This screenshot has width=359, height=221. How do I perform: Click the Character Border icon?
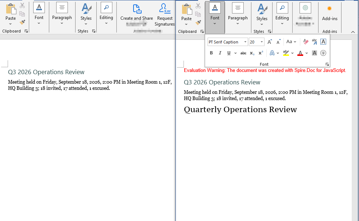323,42
